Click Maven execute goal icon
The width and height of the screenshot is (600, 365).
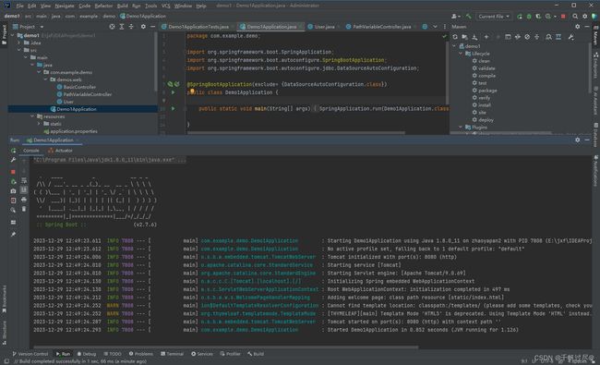[x=508, y=37]
